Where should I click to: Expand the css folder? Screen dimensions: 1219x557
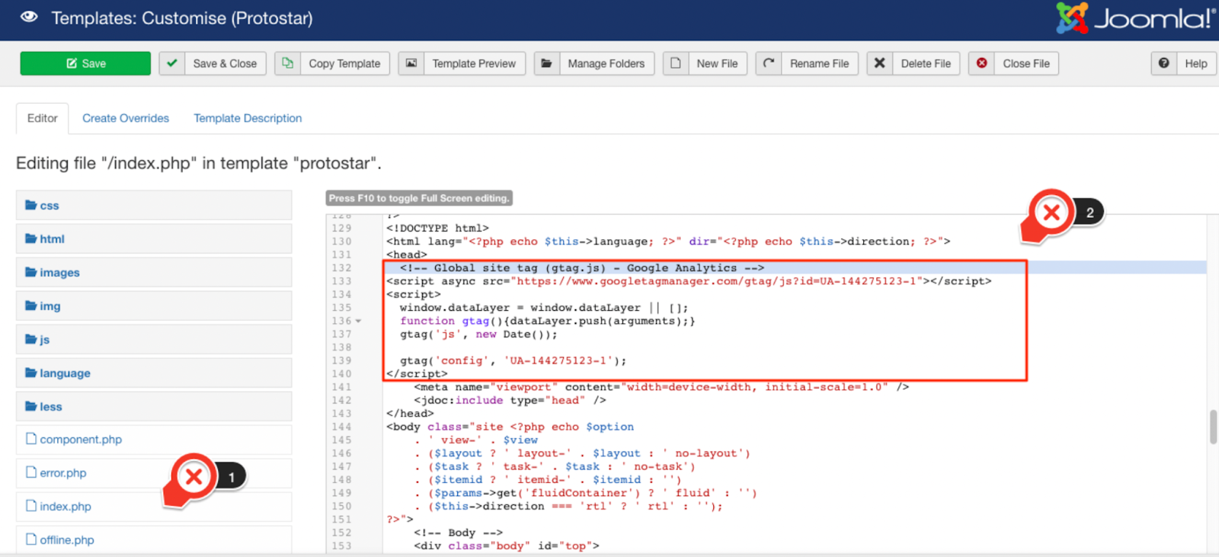(154, 205)
